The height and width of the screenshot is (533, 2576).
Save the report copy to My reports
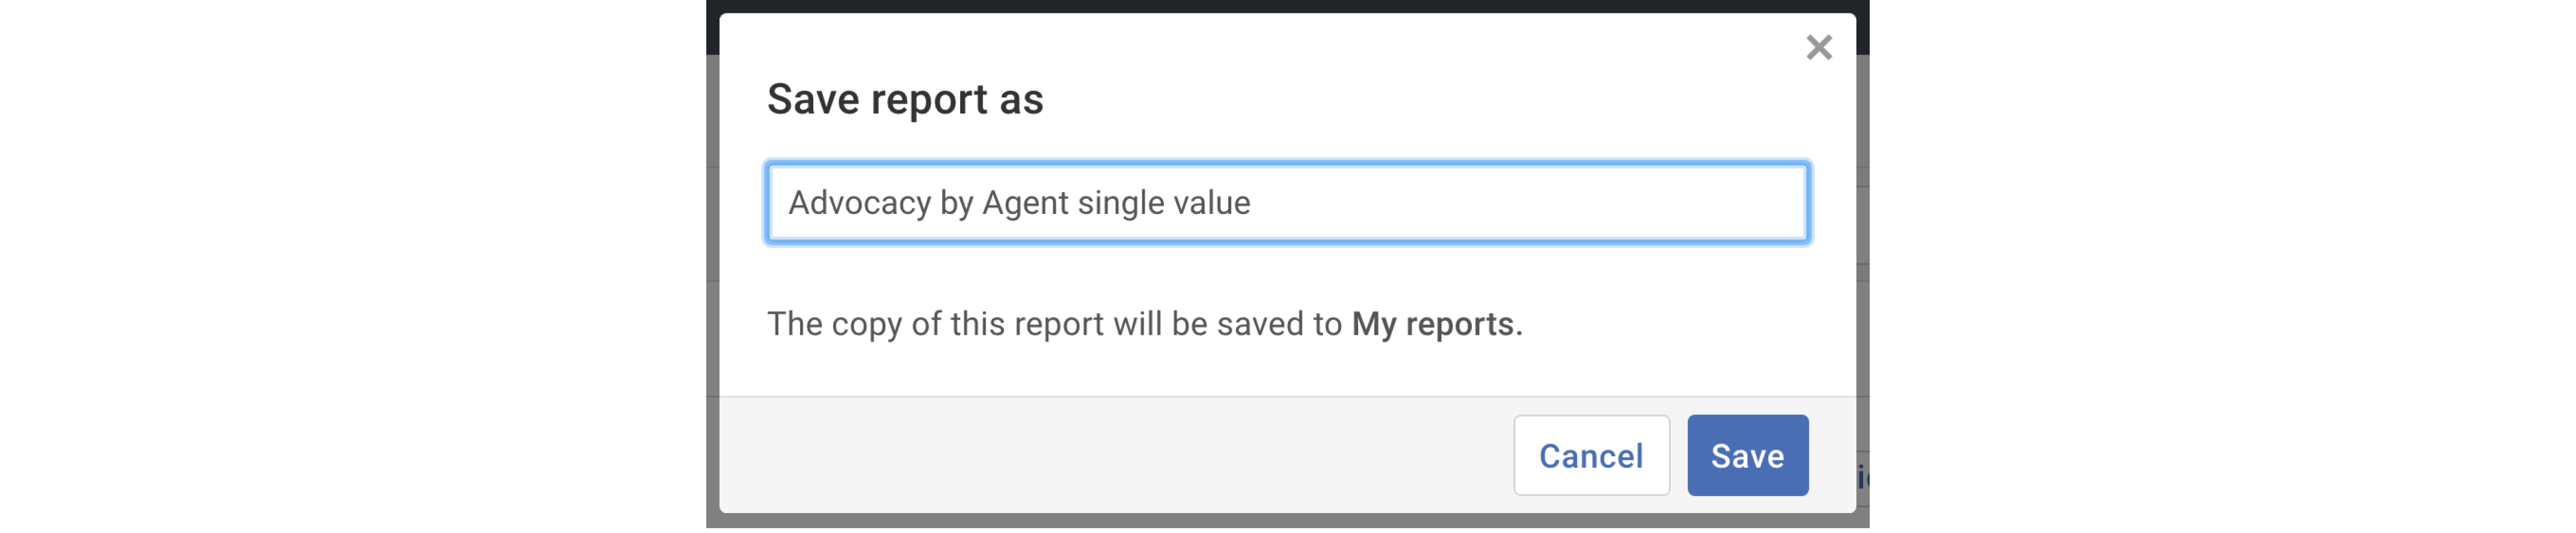tap(1746, 456)
